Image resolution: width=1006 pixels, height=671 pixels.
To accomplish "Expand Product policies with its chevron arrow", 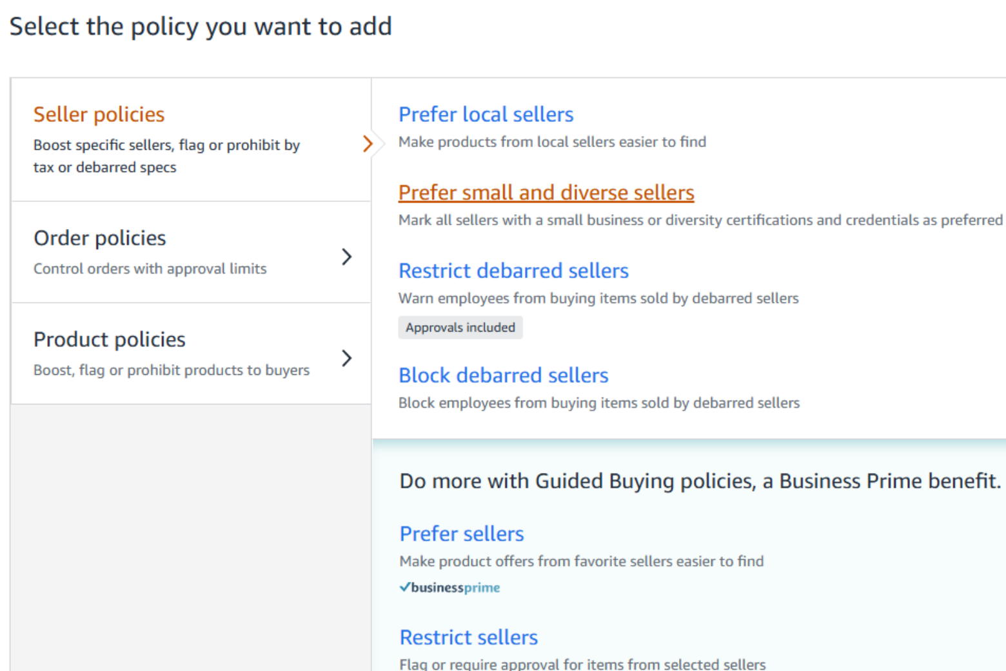I will (347, 358).
